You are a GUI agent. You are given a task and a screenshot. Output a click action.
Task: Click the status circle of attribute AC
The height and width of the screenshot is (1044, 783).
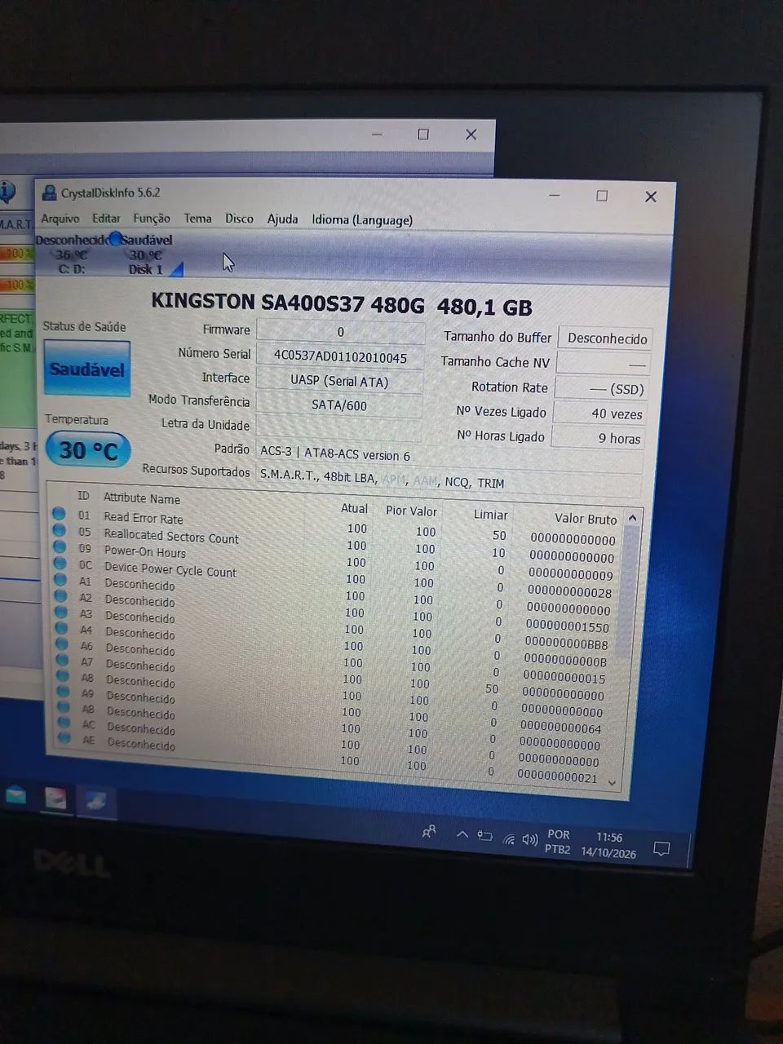64,723
